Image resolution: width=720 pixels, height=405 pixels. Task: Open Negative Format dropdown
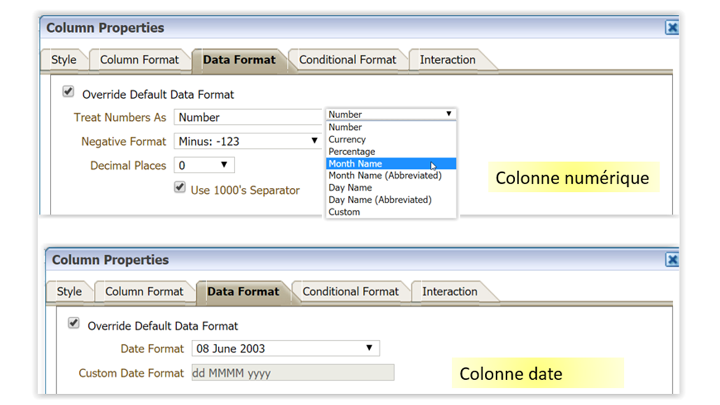click(x=248, y=141)
